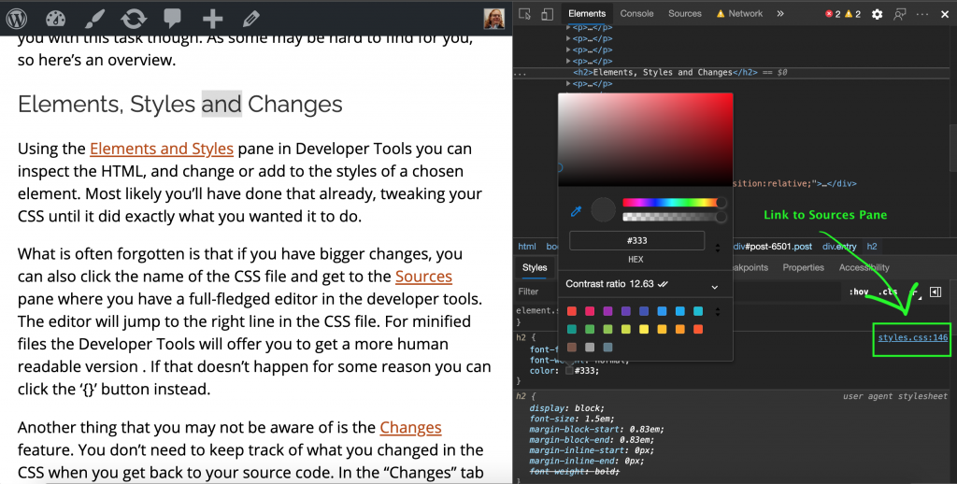The height and width of the screenshot is (484, 957).
Task: Open the Network tab
Action: coord(740,13)
